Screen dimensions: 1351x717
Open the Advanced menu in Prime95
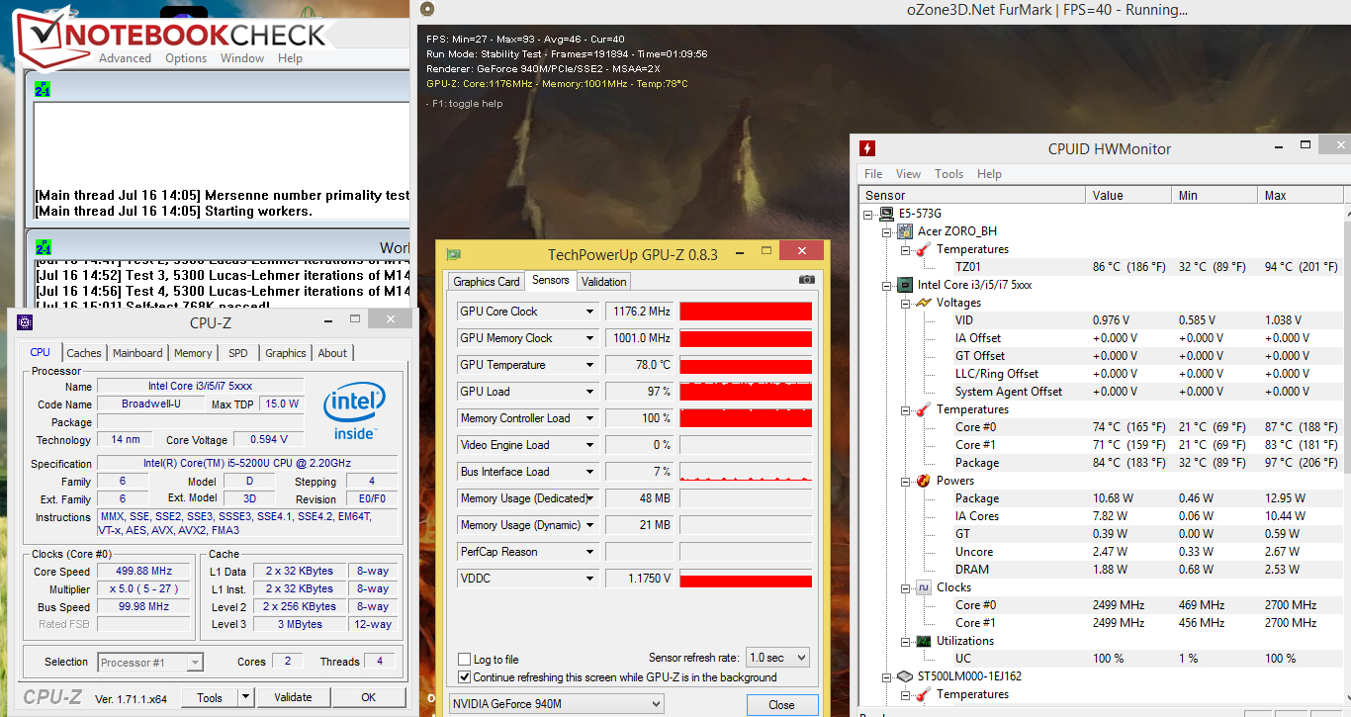[126, 58]
